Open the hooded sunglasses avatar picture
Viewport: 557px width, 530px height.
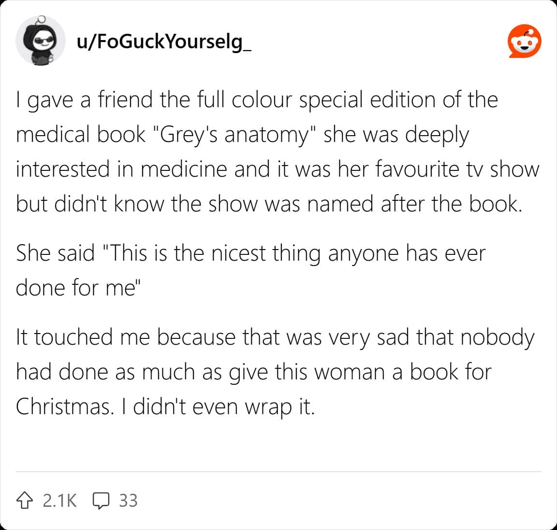[41, 41]
